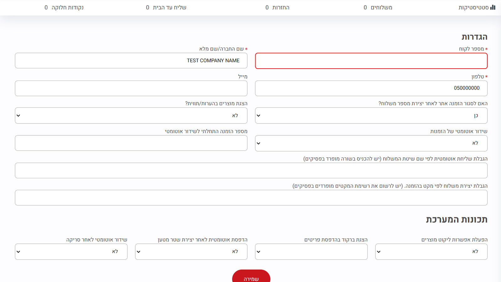Open the הצגת ברקוד בהדפסת פריטים dropdown
Viewport: 501px width, 282px height.
[x=311, y=252]
